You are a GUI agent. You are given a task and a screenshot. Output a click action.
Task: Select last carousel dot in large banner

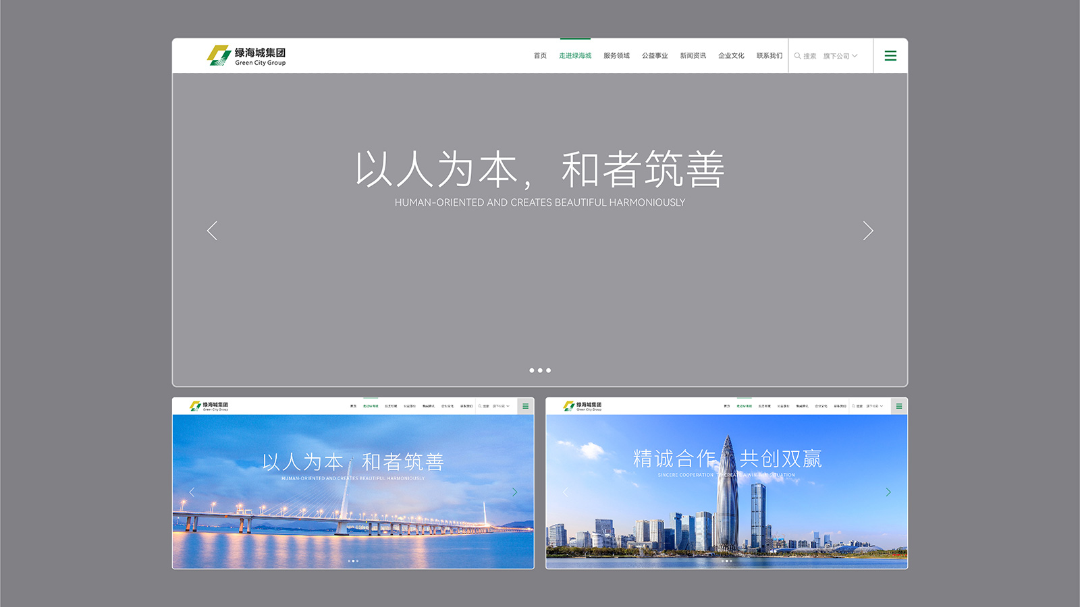[x=549, y=370]
